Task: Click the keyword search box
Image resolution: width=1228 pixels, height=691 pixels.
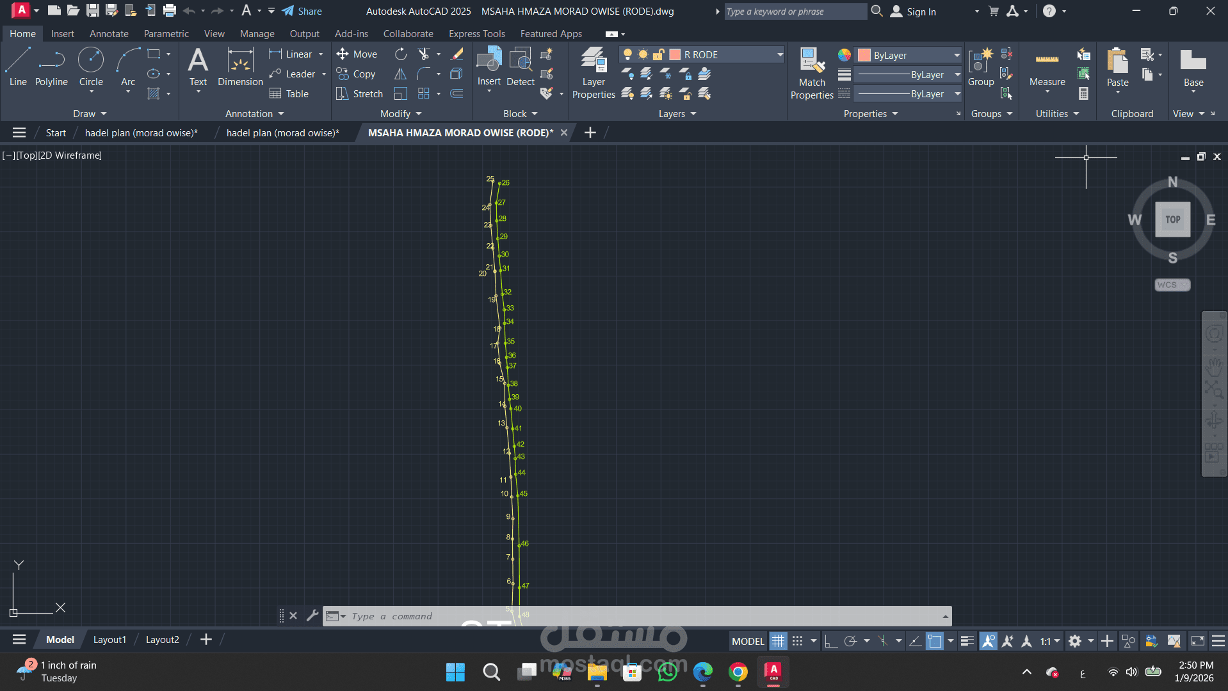Action: pos(795,12)
